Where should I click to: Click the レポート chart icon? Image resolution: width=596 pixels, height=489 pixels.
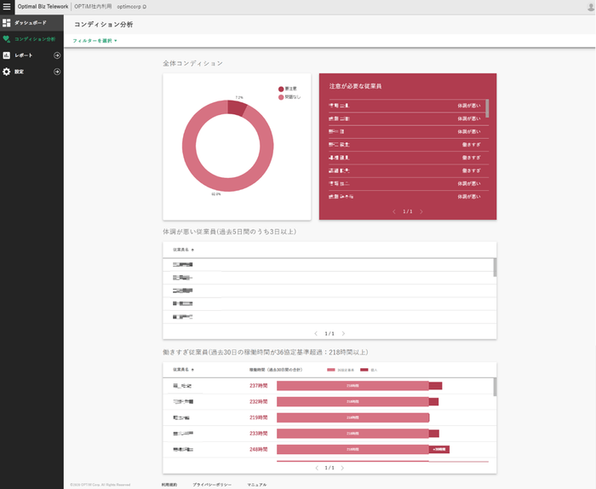[x=6, y=55]
